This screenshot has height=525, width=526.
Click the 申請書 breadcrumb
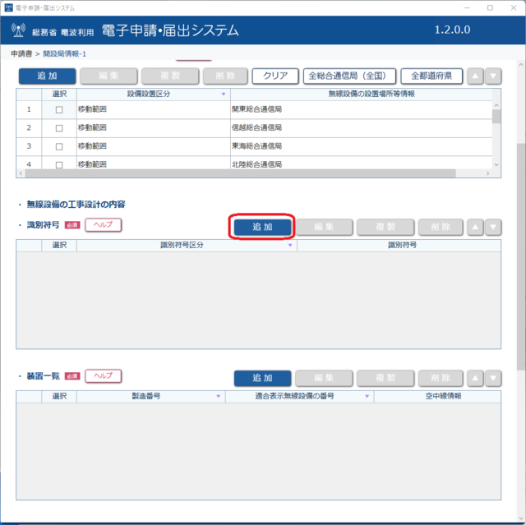(x=21, y=53)
